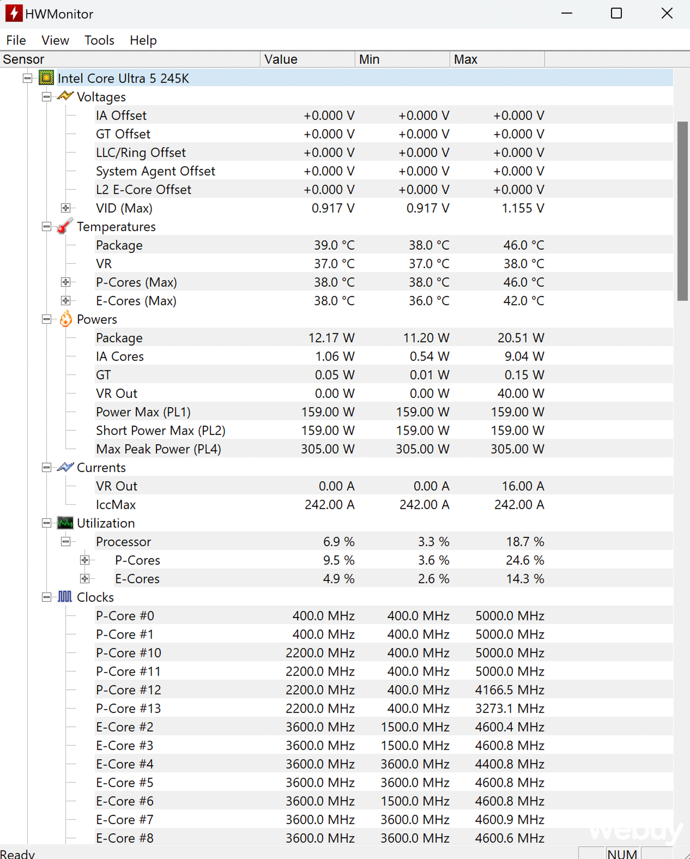Click the Voltages zigzag icon
Image resolution: width=690 pixels, height=859 pixels.
(x=65, y=96)
